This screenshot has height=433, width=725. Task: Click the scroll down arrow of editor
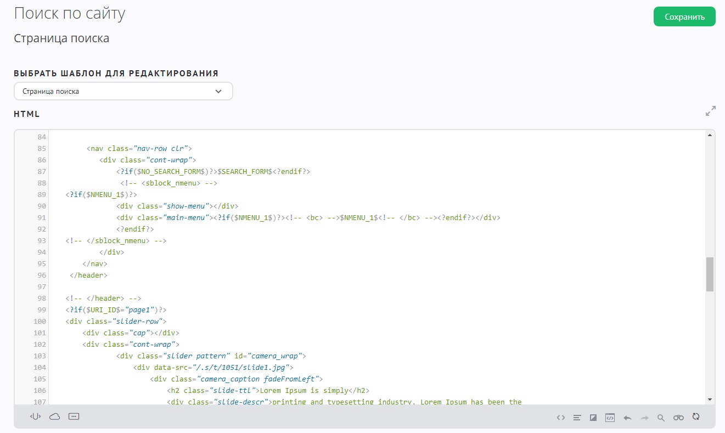[710, 399]
